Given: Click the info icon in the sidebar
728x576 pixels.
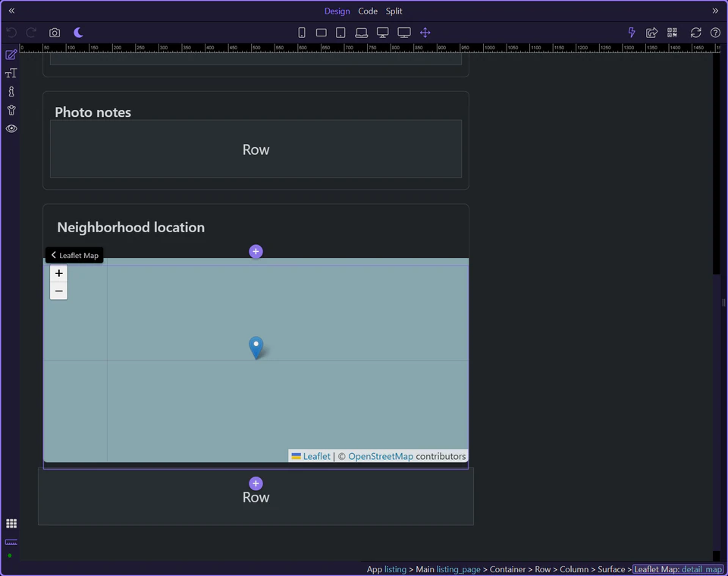Looking at the screenshot, I should [11, 91].
